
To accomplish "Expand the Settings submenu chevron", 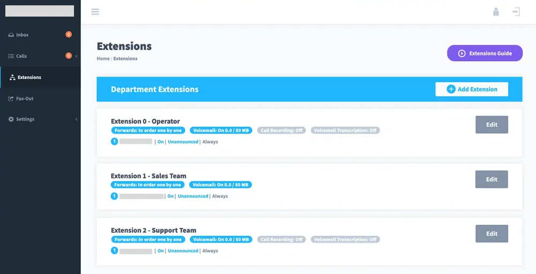I will click(x=76, y=119).
